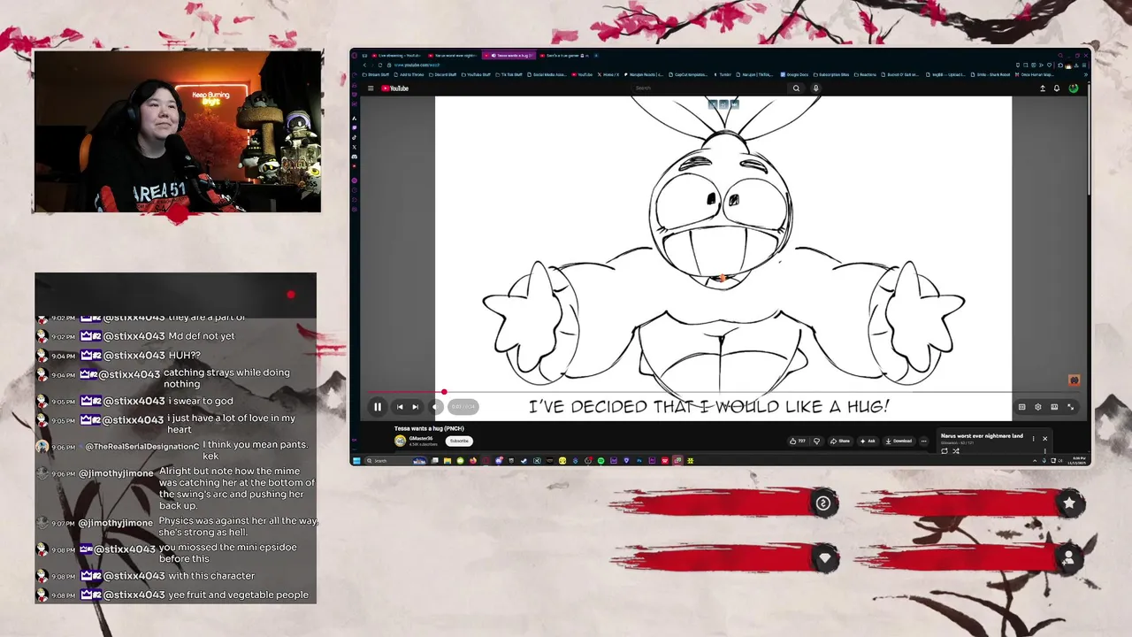Open Firefox from Windows taskbar

click(473, 461)
